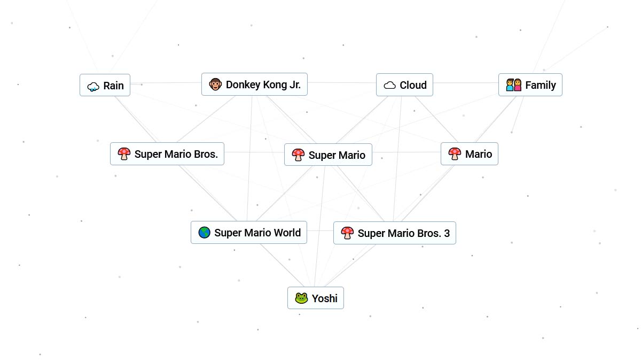Select the Donkey Kong Jr. element tile
Image resolution: width=641 pixels, height=361 pixels.
pyautogui.click(x=254, y=84)
